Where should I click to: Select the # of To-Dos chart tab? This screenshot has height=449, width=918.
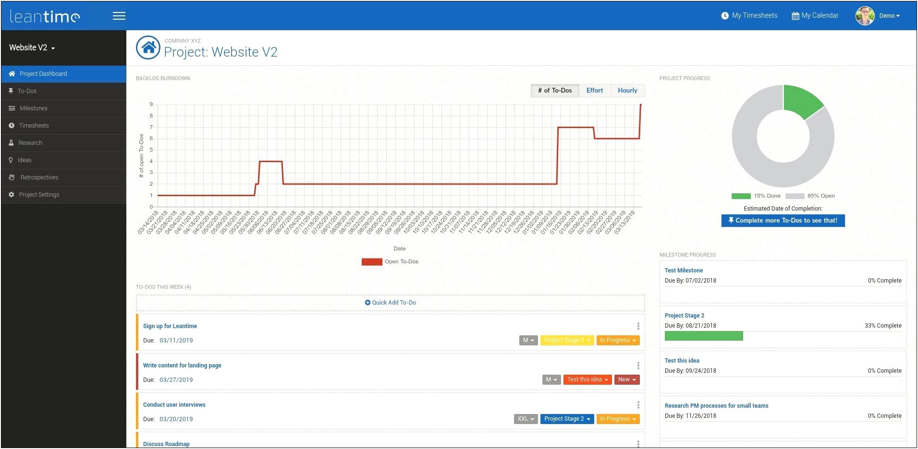(555, 91)
